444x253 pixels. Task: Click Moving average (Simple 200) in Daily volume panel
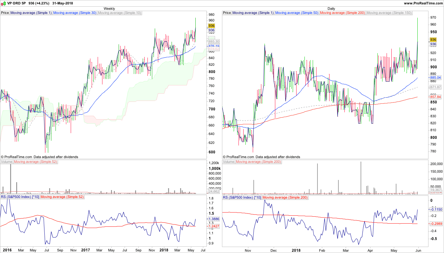tap(258, 162)
